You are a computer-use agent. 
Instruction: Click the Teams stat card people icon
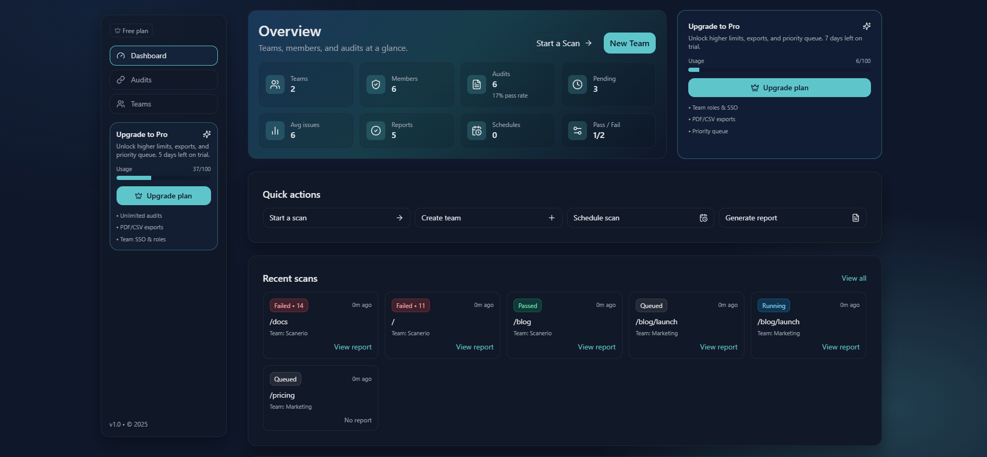click(275, 84)
